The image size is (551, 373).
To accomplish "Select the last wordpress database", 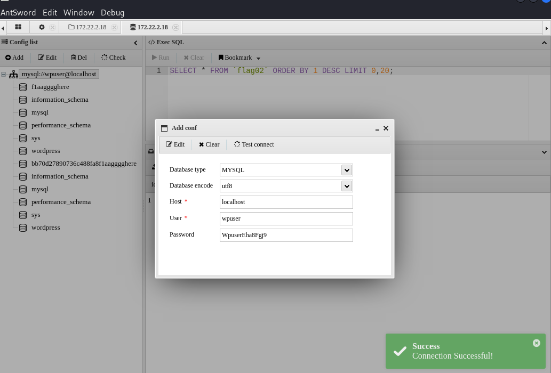I will (x=45, y=228).
